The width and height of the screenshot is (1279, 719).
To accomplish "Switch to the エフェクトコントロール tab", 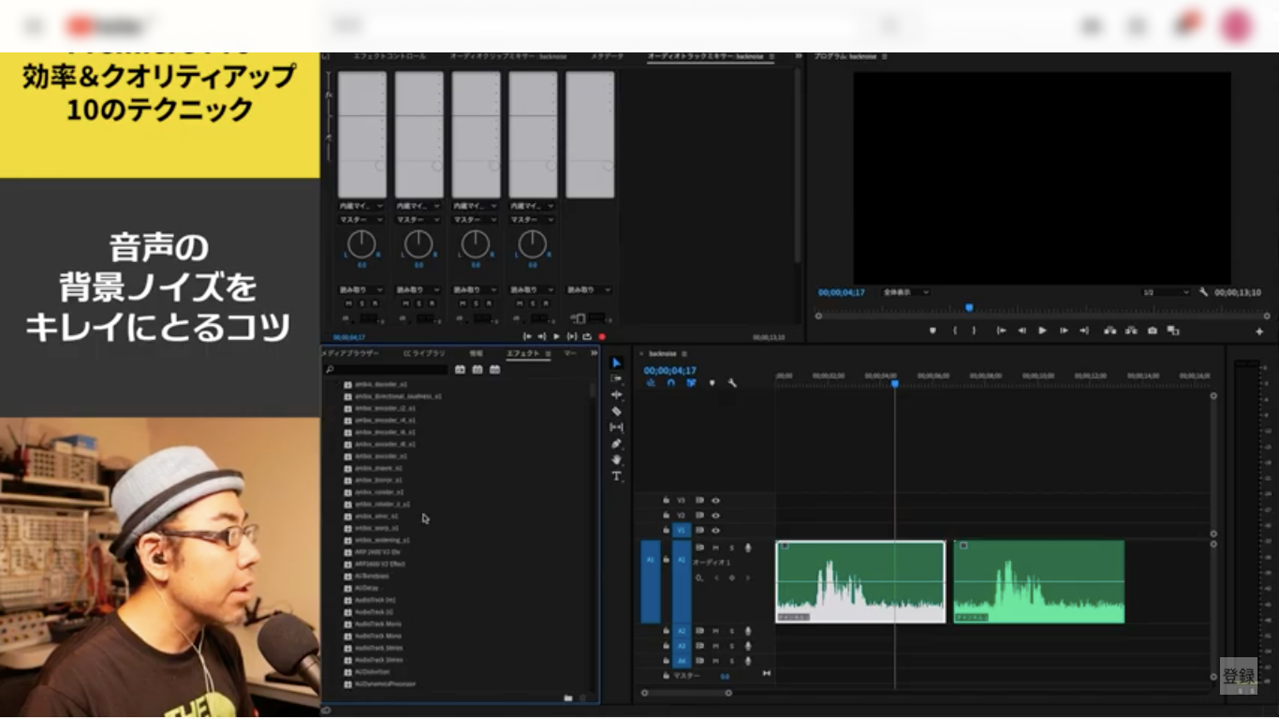I will point(389,57).
